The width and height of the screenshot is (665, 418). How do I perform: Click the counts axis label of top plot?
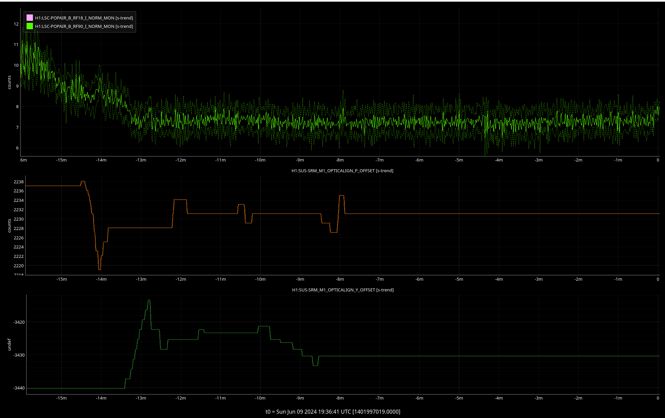tap(9, 82)
